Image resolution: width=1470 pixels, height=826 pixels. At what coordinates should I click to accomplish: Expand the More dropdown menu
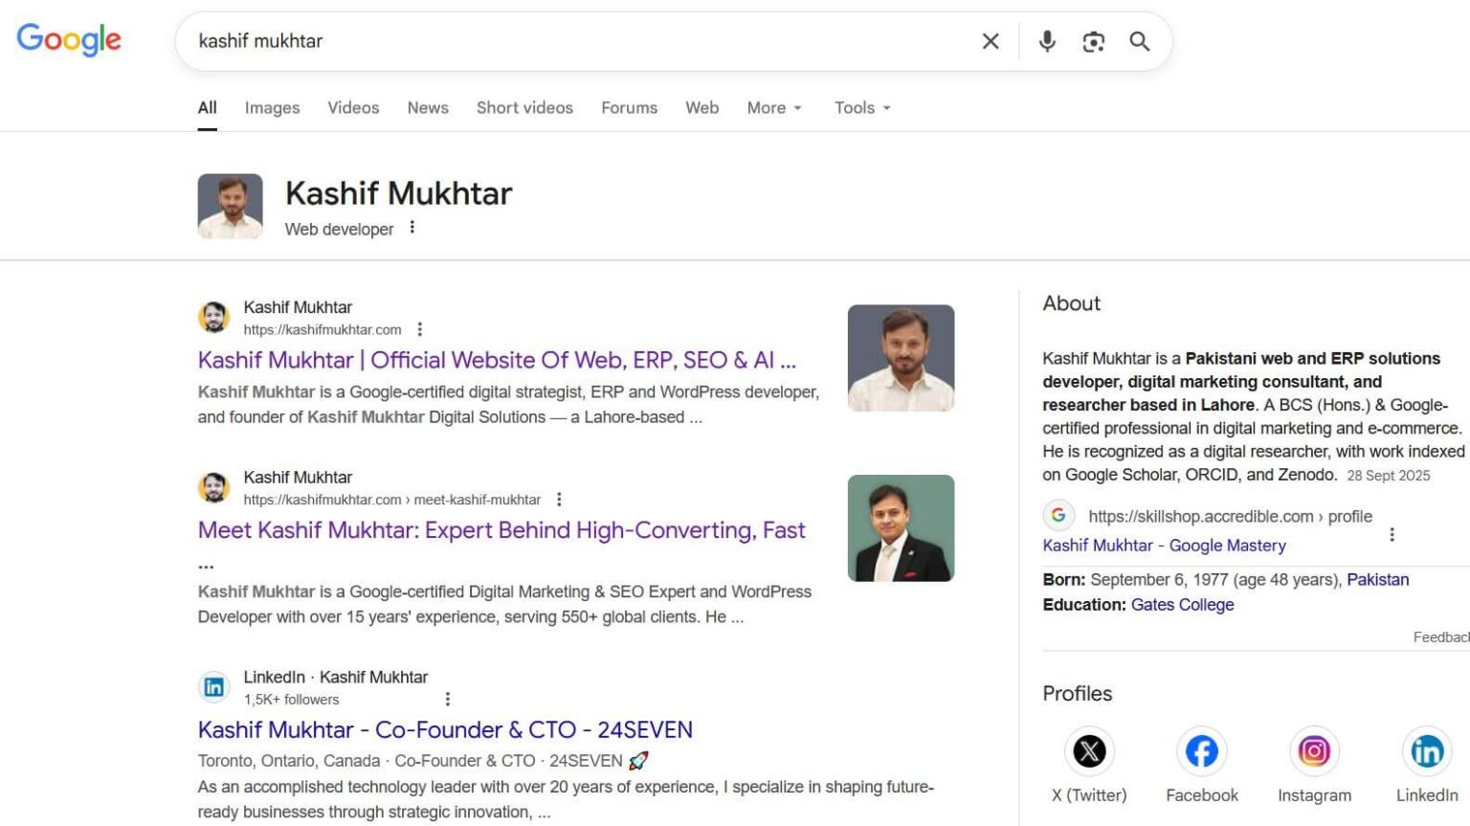pyautogui.click(x=774, y=108)
